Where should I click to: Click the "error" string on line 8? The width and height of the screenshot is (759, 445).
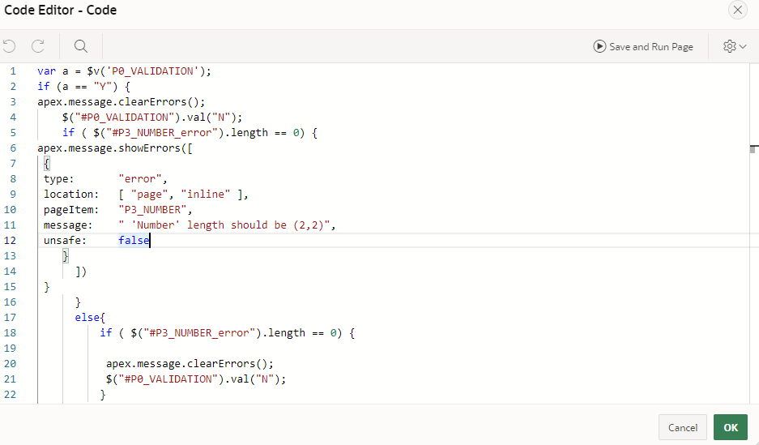[140, 178]
